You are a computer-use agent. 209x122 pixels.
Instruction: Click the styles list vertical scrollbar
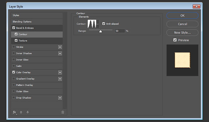tap(65, 61)
